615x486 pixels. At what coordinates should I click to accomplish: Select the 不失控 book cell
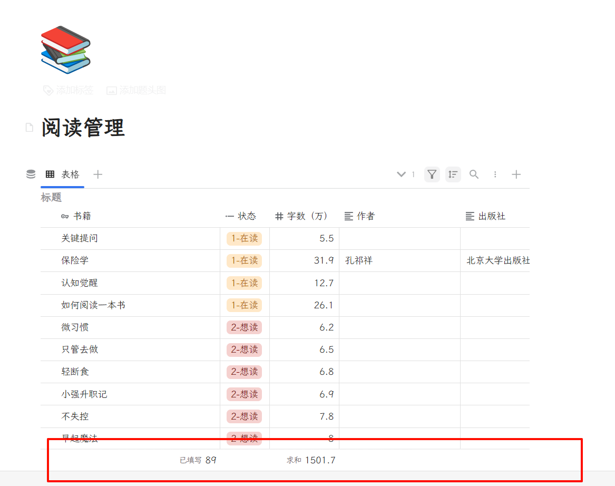point(130,416)
